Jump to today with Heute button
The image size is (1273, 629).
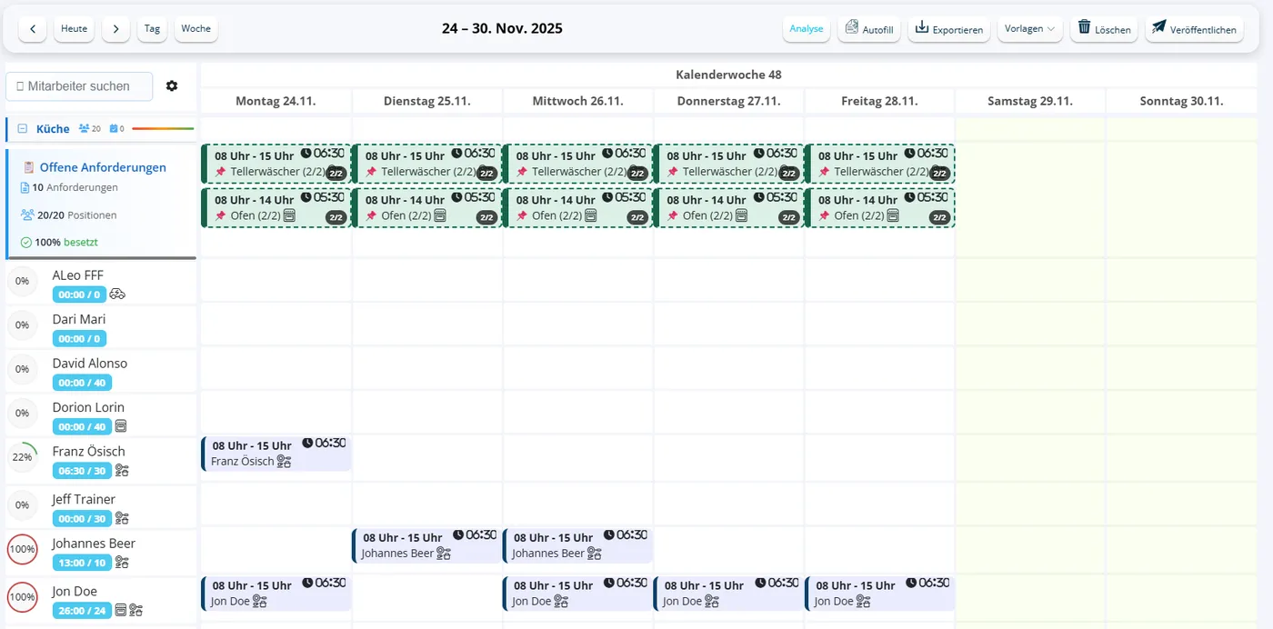74,28
